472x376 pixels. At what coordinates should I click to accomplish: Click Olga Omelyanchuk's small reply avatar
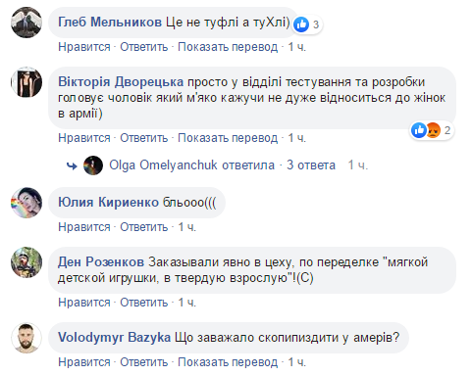click(93, 165)
